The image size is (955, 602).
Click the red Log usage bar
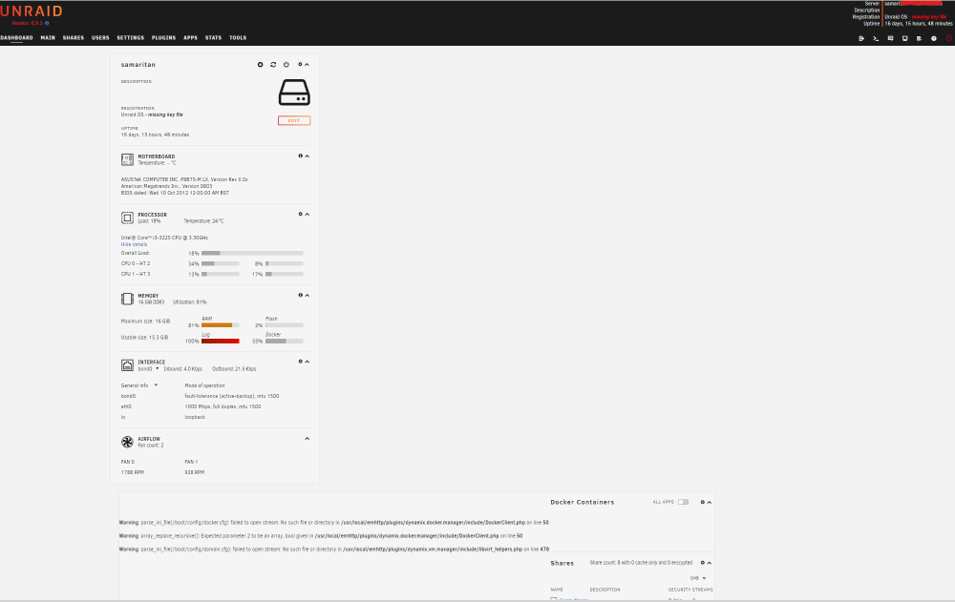(x=221, y=341)
